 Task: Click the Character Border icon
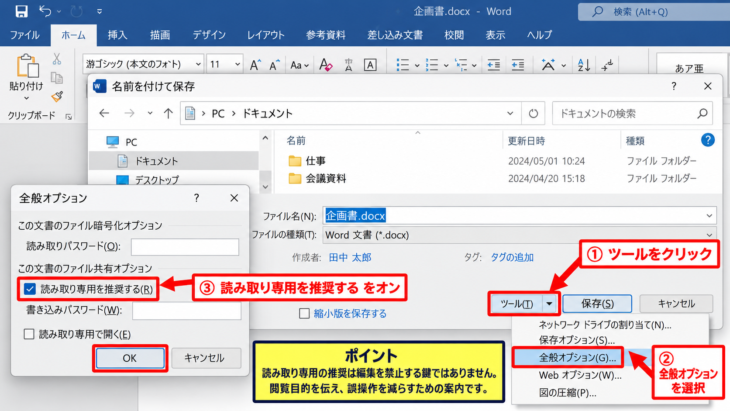coord(370,65)
